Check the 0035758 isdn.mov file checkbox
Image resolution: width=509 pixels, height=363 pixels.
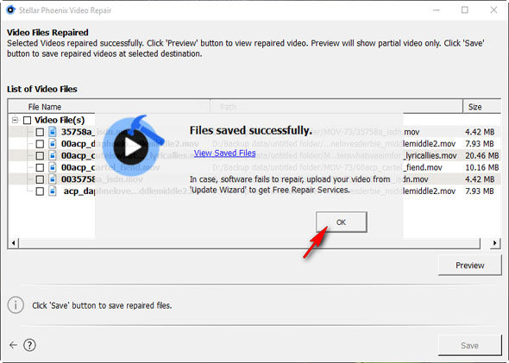coord(40,179)
